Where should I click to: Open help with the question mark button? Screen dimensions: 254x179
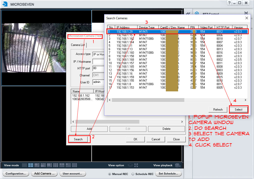pyautogui.click(x=229, y=3)
